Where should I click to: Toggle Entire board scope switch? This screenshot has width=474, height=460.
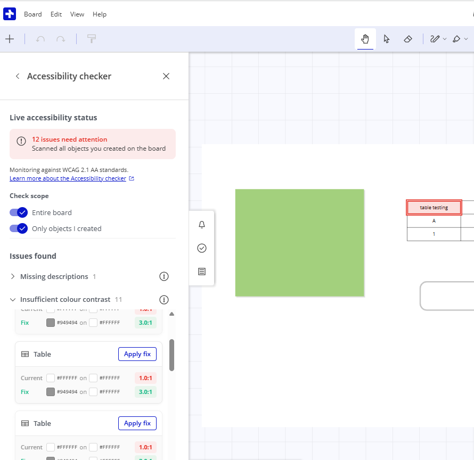coord(19,212)
